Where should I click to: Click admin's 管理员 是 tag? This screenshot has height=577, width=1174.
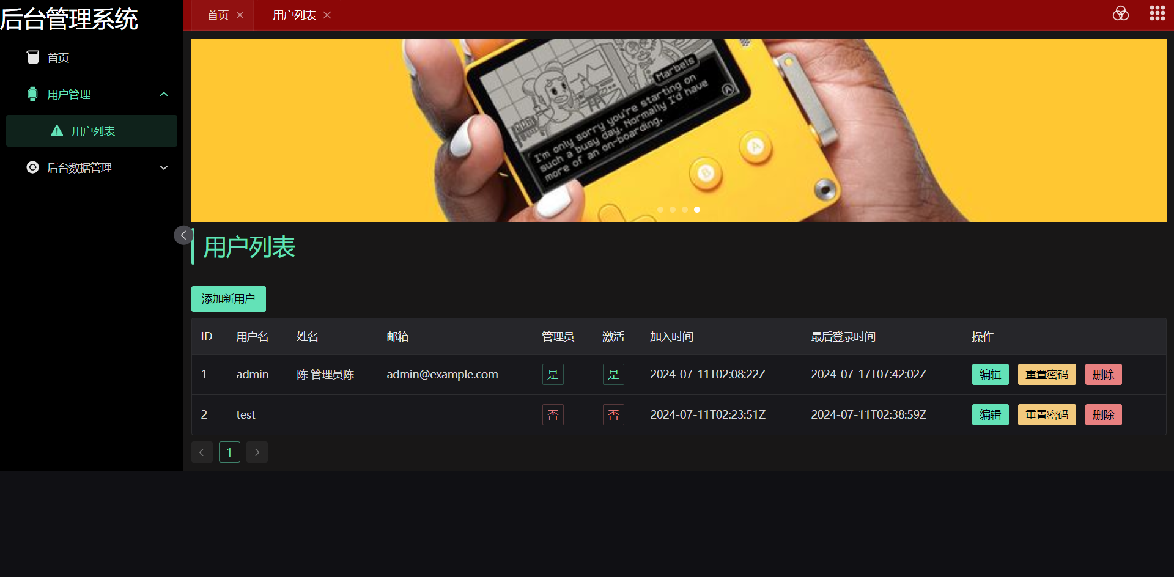553,375
